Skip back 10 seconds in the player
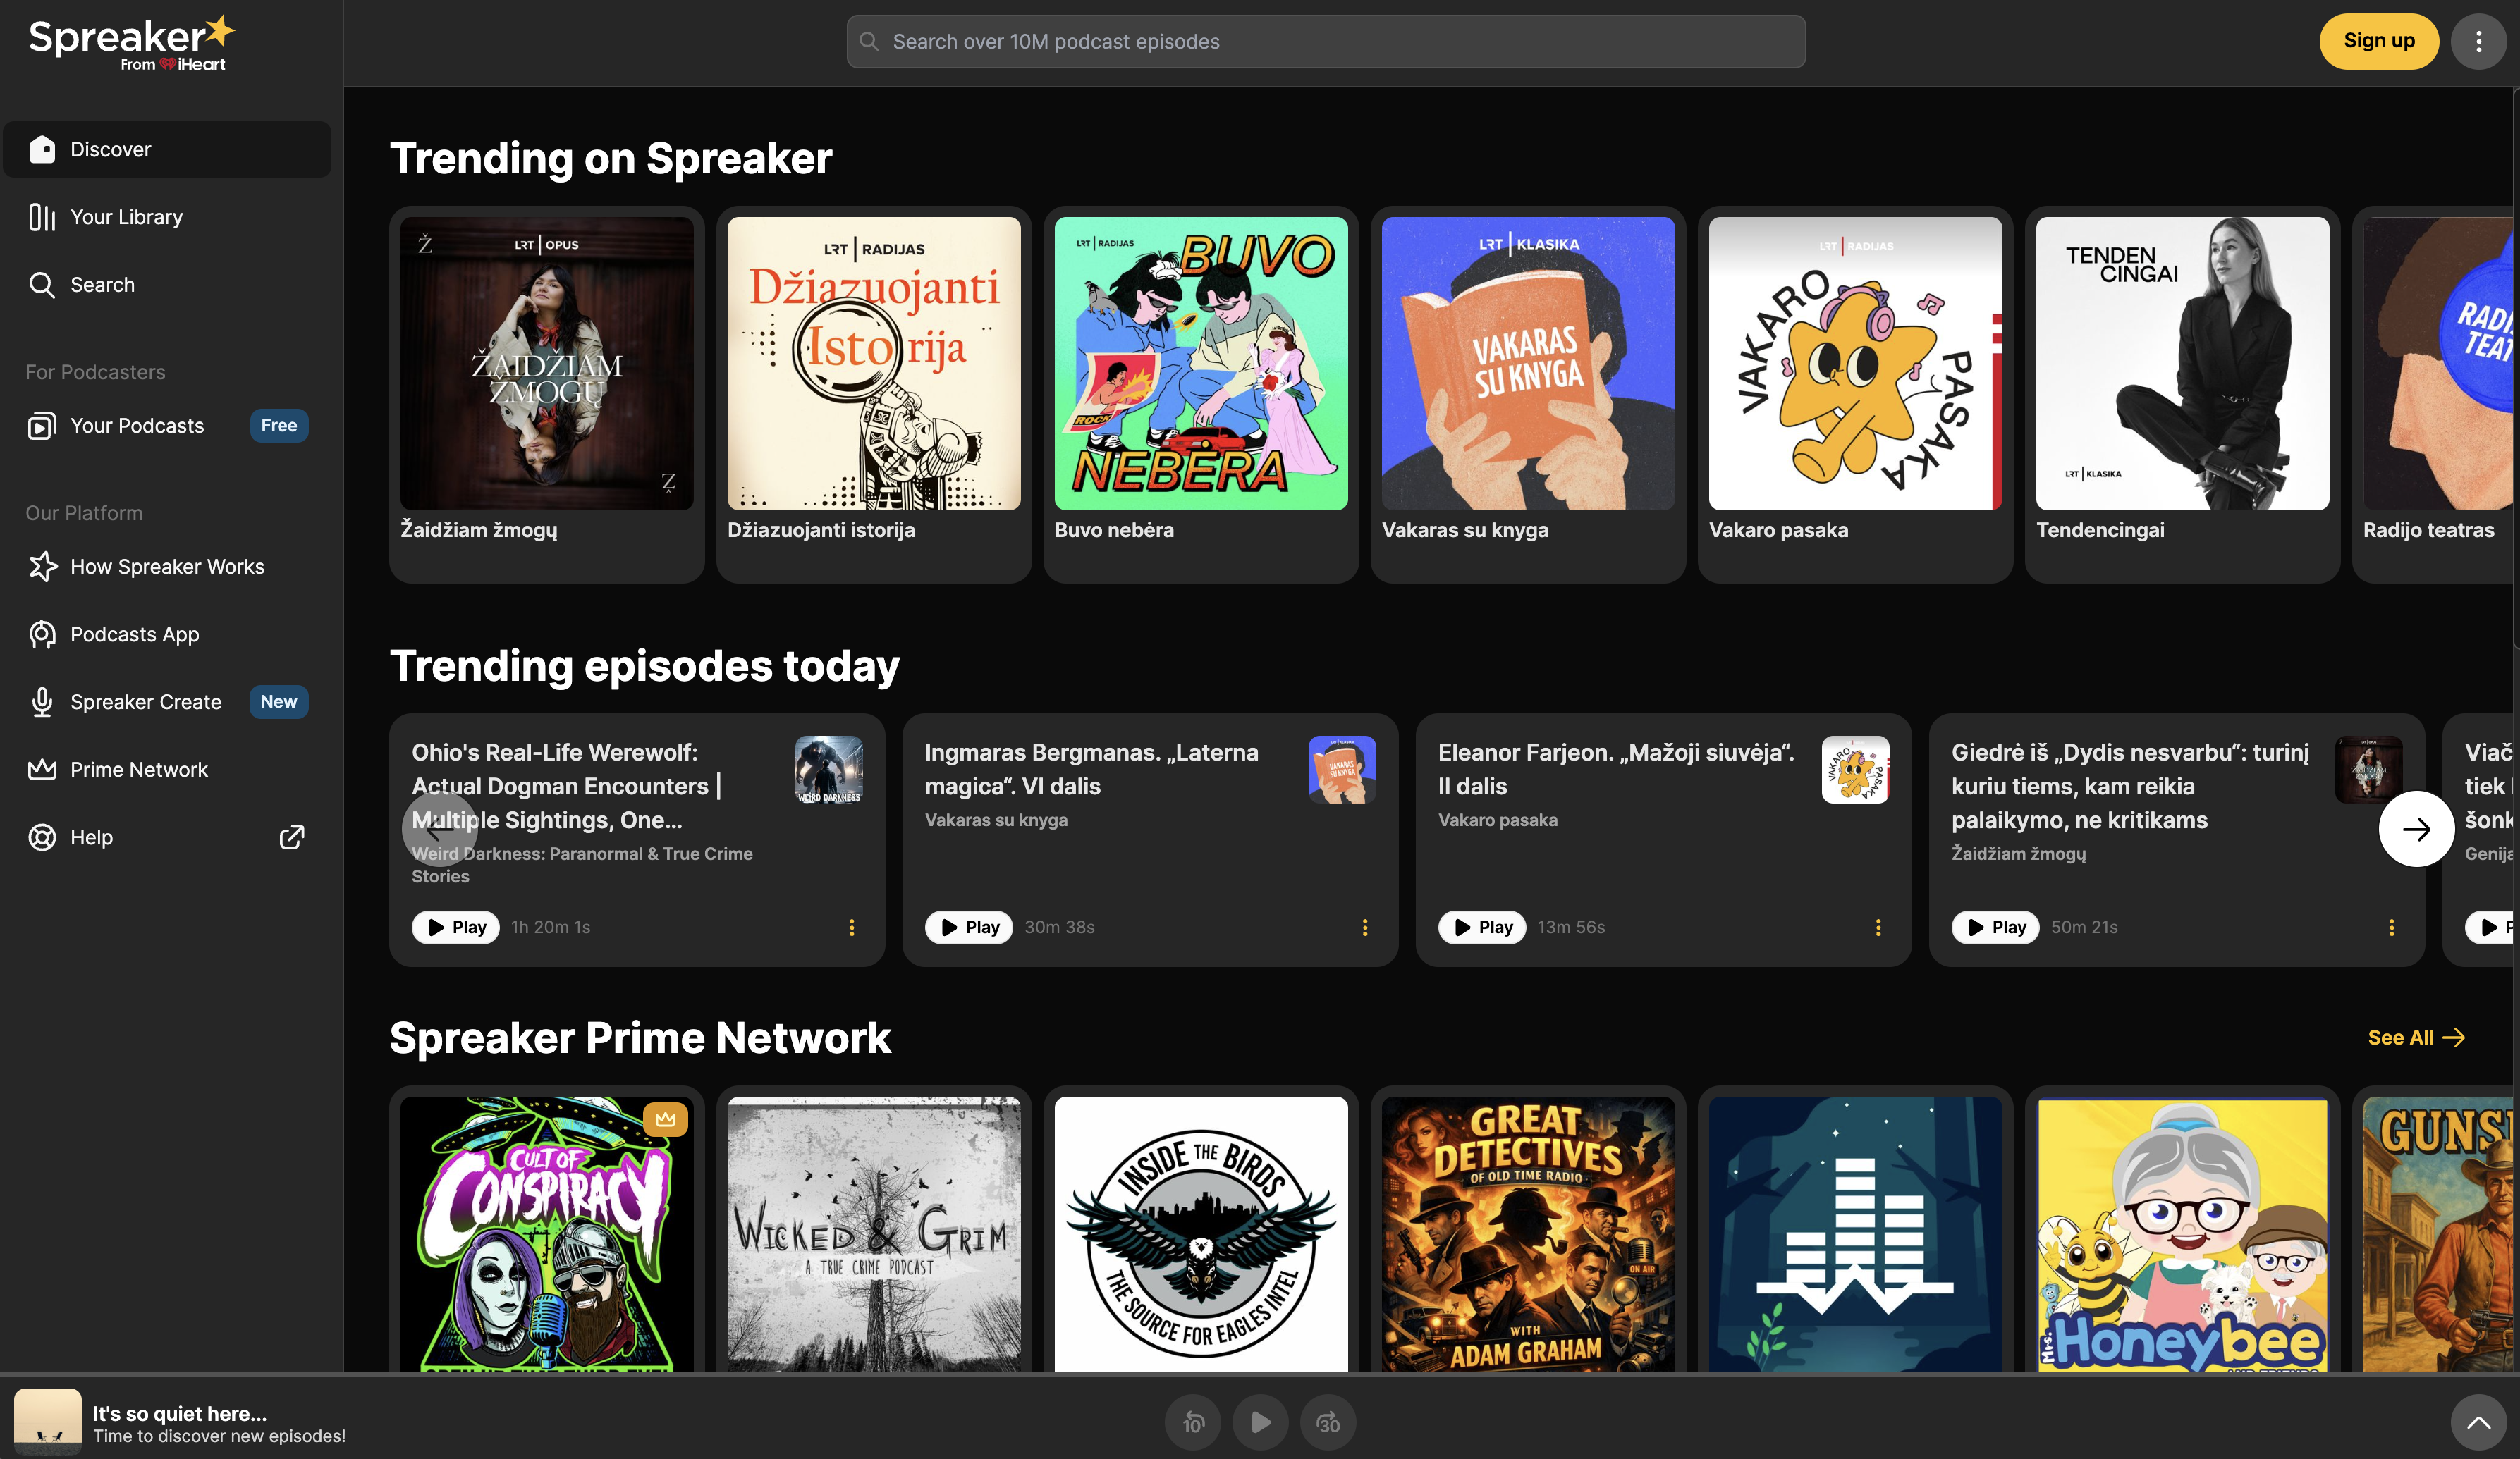Viewport: 2520px width, 1459px height. click(1192, 1422)
